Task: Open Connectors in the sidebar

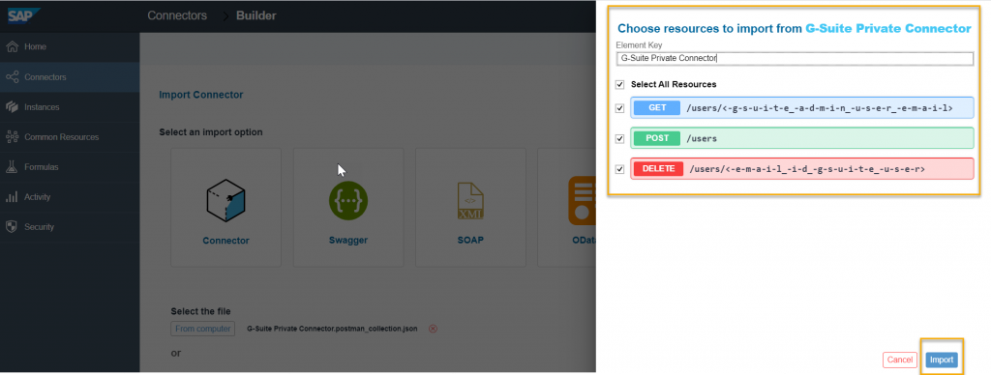Action: pos(70,77)
